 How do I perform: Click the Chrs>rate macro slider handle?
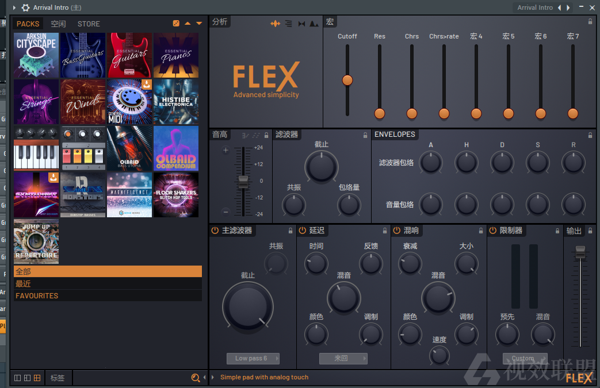pyautogui.click(x=444, y=114)
